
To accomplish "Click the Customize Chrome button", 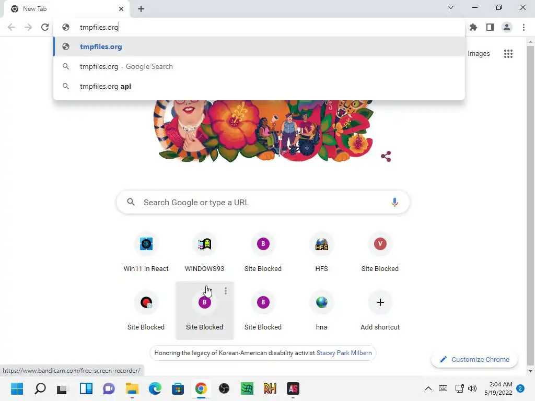I will point(474,359).
